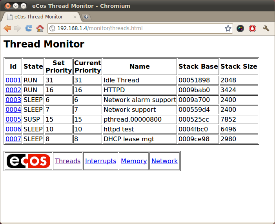Click the DHCP lease mgt cell
Image resolution: width=275 pixels, height=224 pixels.
(x=140, y=139)
